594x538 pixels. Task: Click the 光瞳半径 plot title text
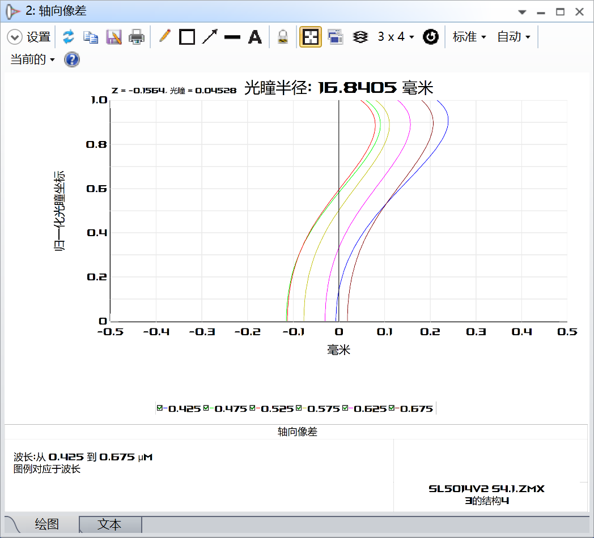(x=338, y=88)
